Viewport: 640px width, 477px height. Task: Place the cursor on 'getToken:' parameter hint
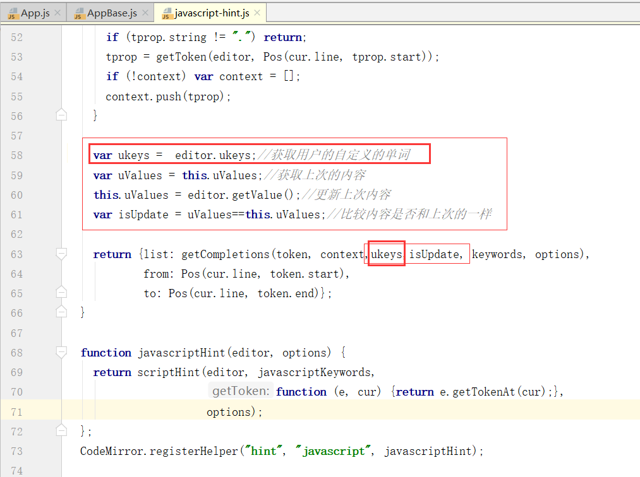click(241, 391)
